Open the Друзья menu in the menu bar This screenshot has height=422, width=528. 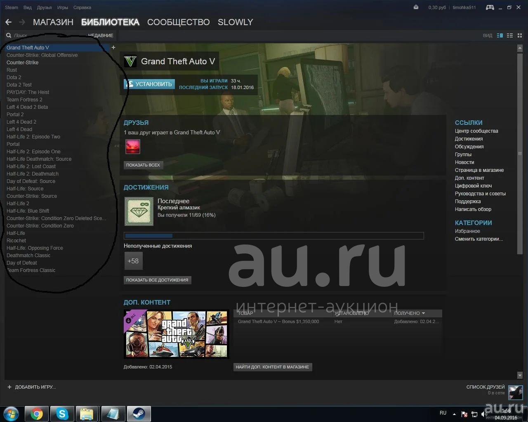coord(44,7)
